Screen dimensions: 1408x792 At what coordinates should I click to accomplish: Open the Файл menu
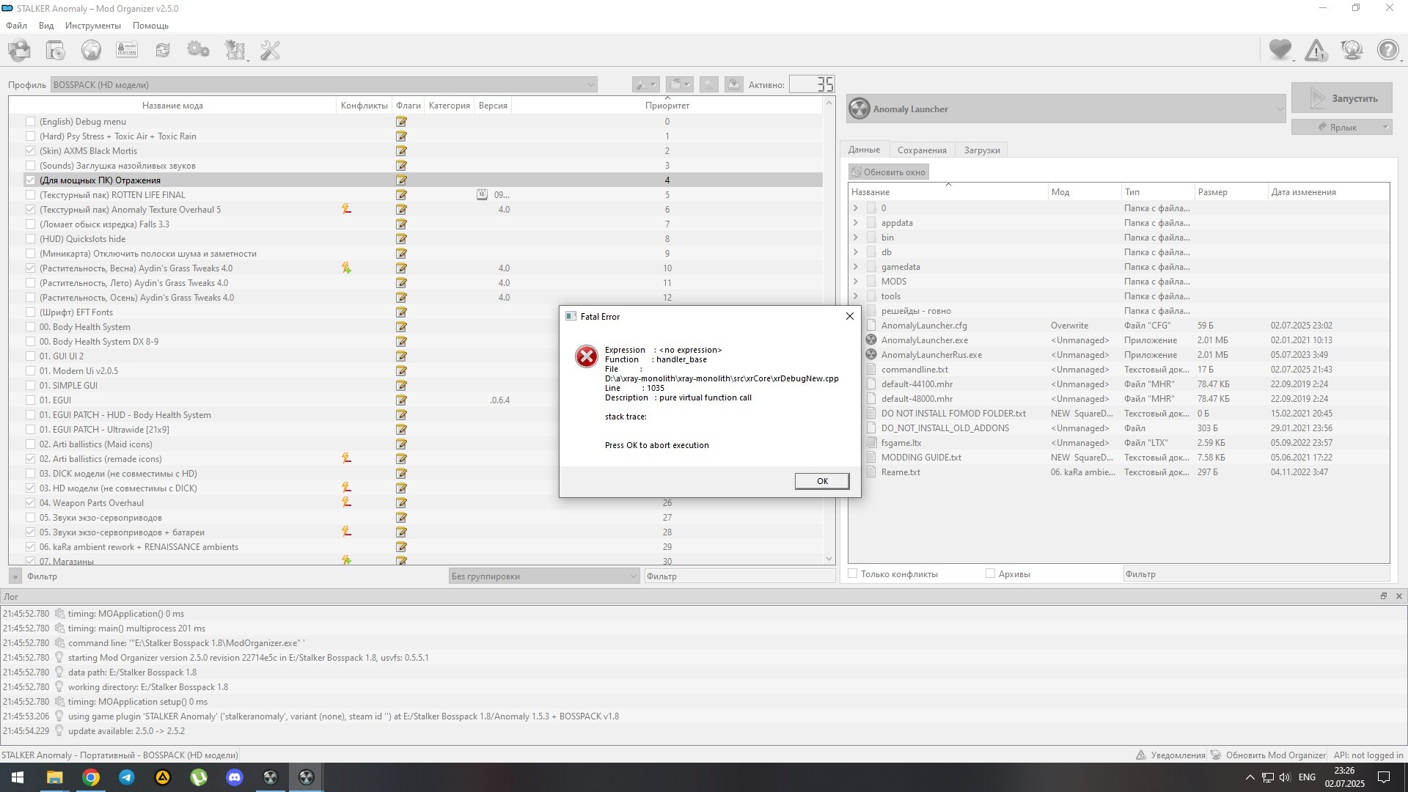16,26
